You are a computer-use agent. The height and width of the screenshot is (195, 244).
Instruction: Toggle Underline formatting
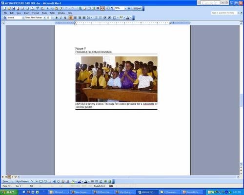coord(65,18)
